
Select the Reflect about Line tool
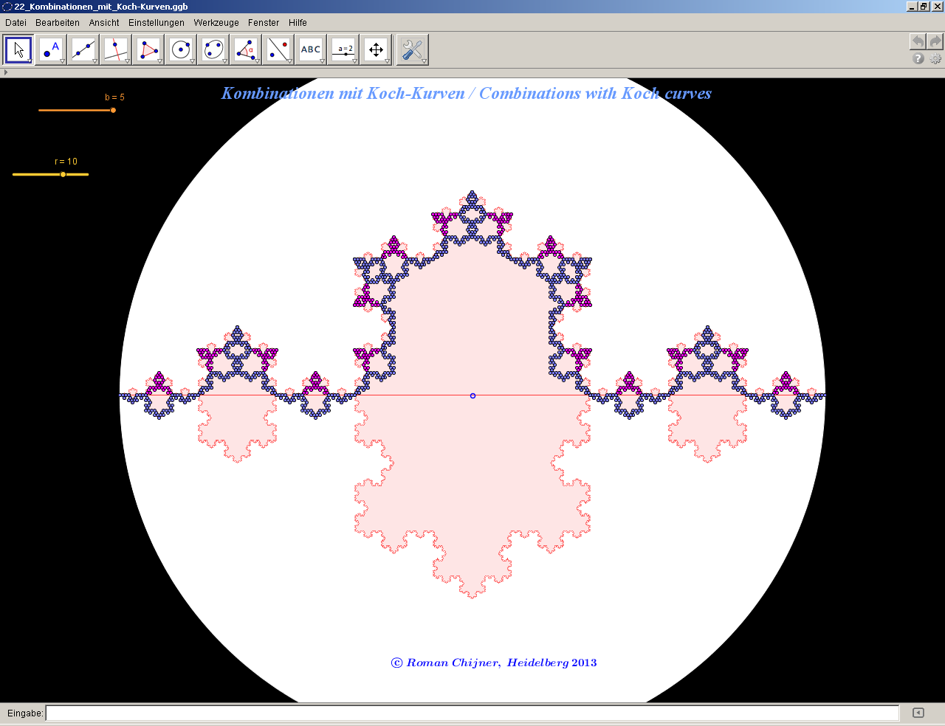[x=278, y=50]
